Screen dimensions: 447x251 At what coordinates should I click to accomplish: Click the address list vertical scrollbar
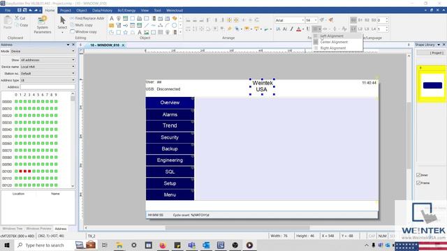(x=73, y=139)
